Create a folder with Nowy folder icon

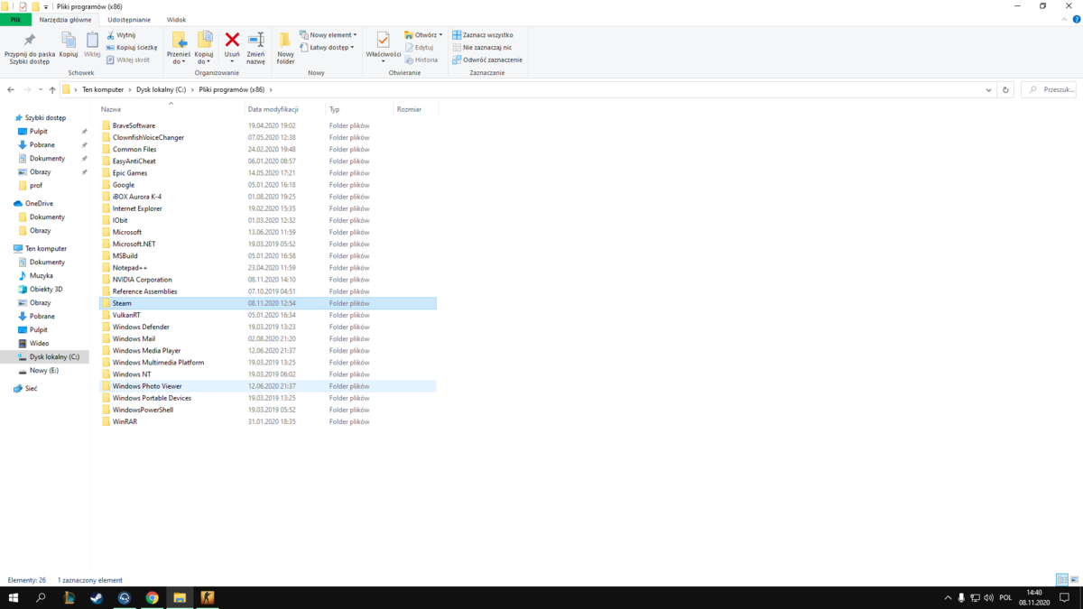tap(285, 40)
